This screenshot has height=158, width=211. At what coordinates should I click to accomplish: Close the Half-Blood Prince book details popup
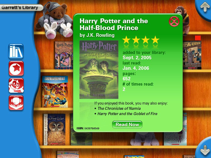pyautogui.click(x=174, y=22)
